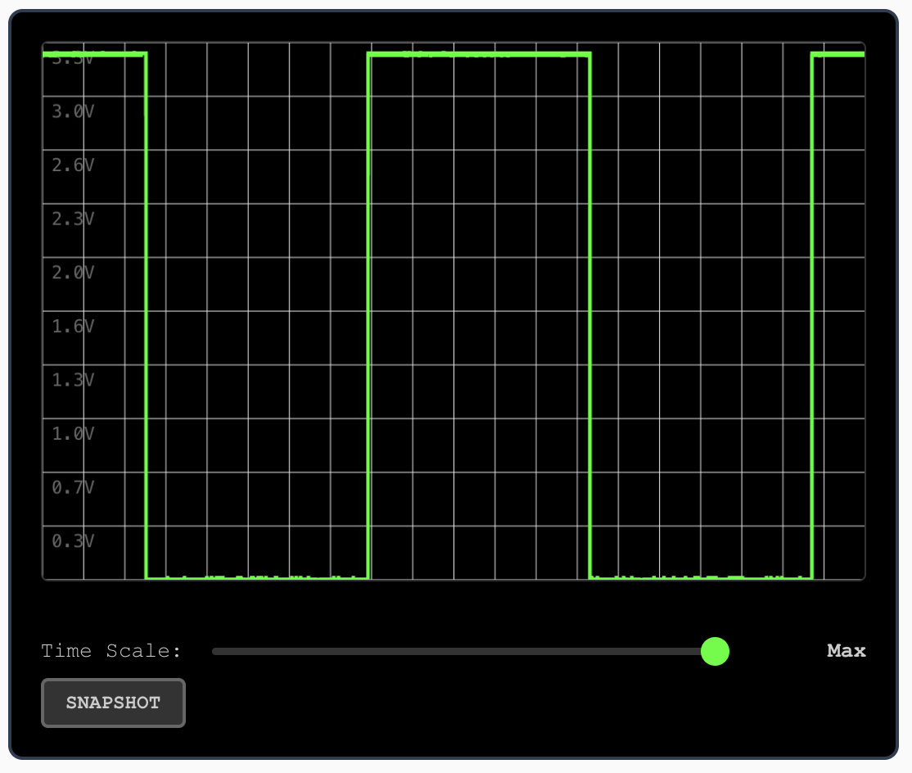Viewport: 912px width, 773px height.
Task: Click the green Time Scale slider handle
Action: tap(715, 651)
